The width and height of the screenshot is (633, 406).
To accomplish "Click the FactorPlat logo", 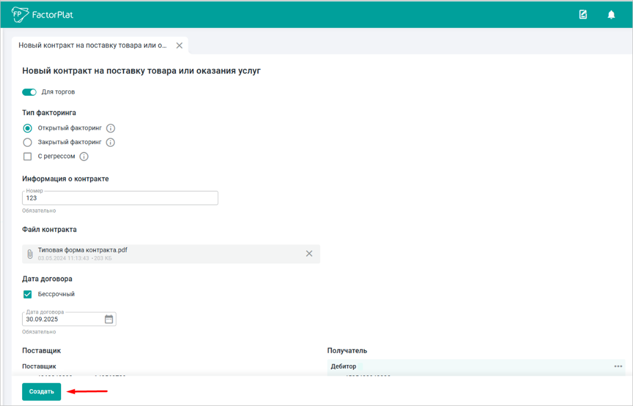I will tap(43, 15).
